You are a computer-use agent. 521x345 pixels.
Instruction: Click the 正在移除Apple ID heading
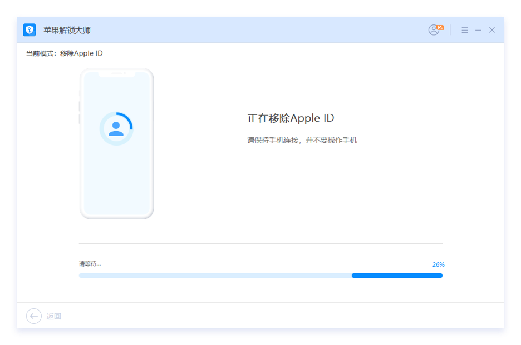tap(291, 118)
